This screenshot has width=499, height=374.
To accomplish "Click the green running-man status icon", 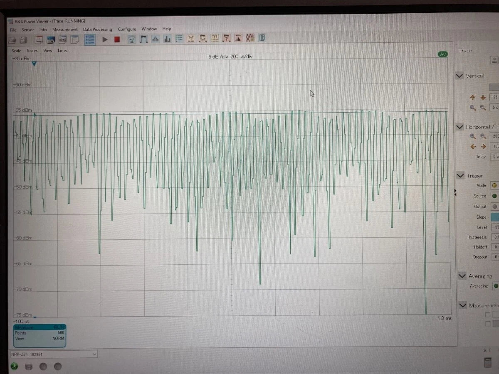I will [15, 367].
